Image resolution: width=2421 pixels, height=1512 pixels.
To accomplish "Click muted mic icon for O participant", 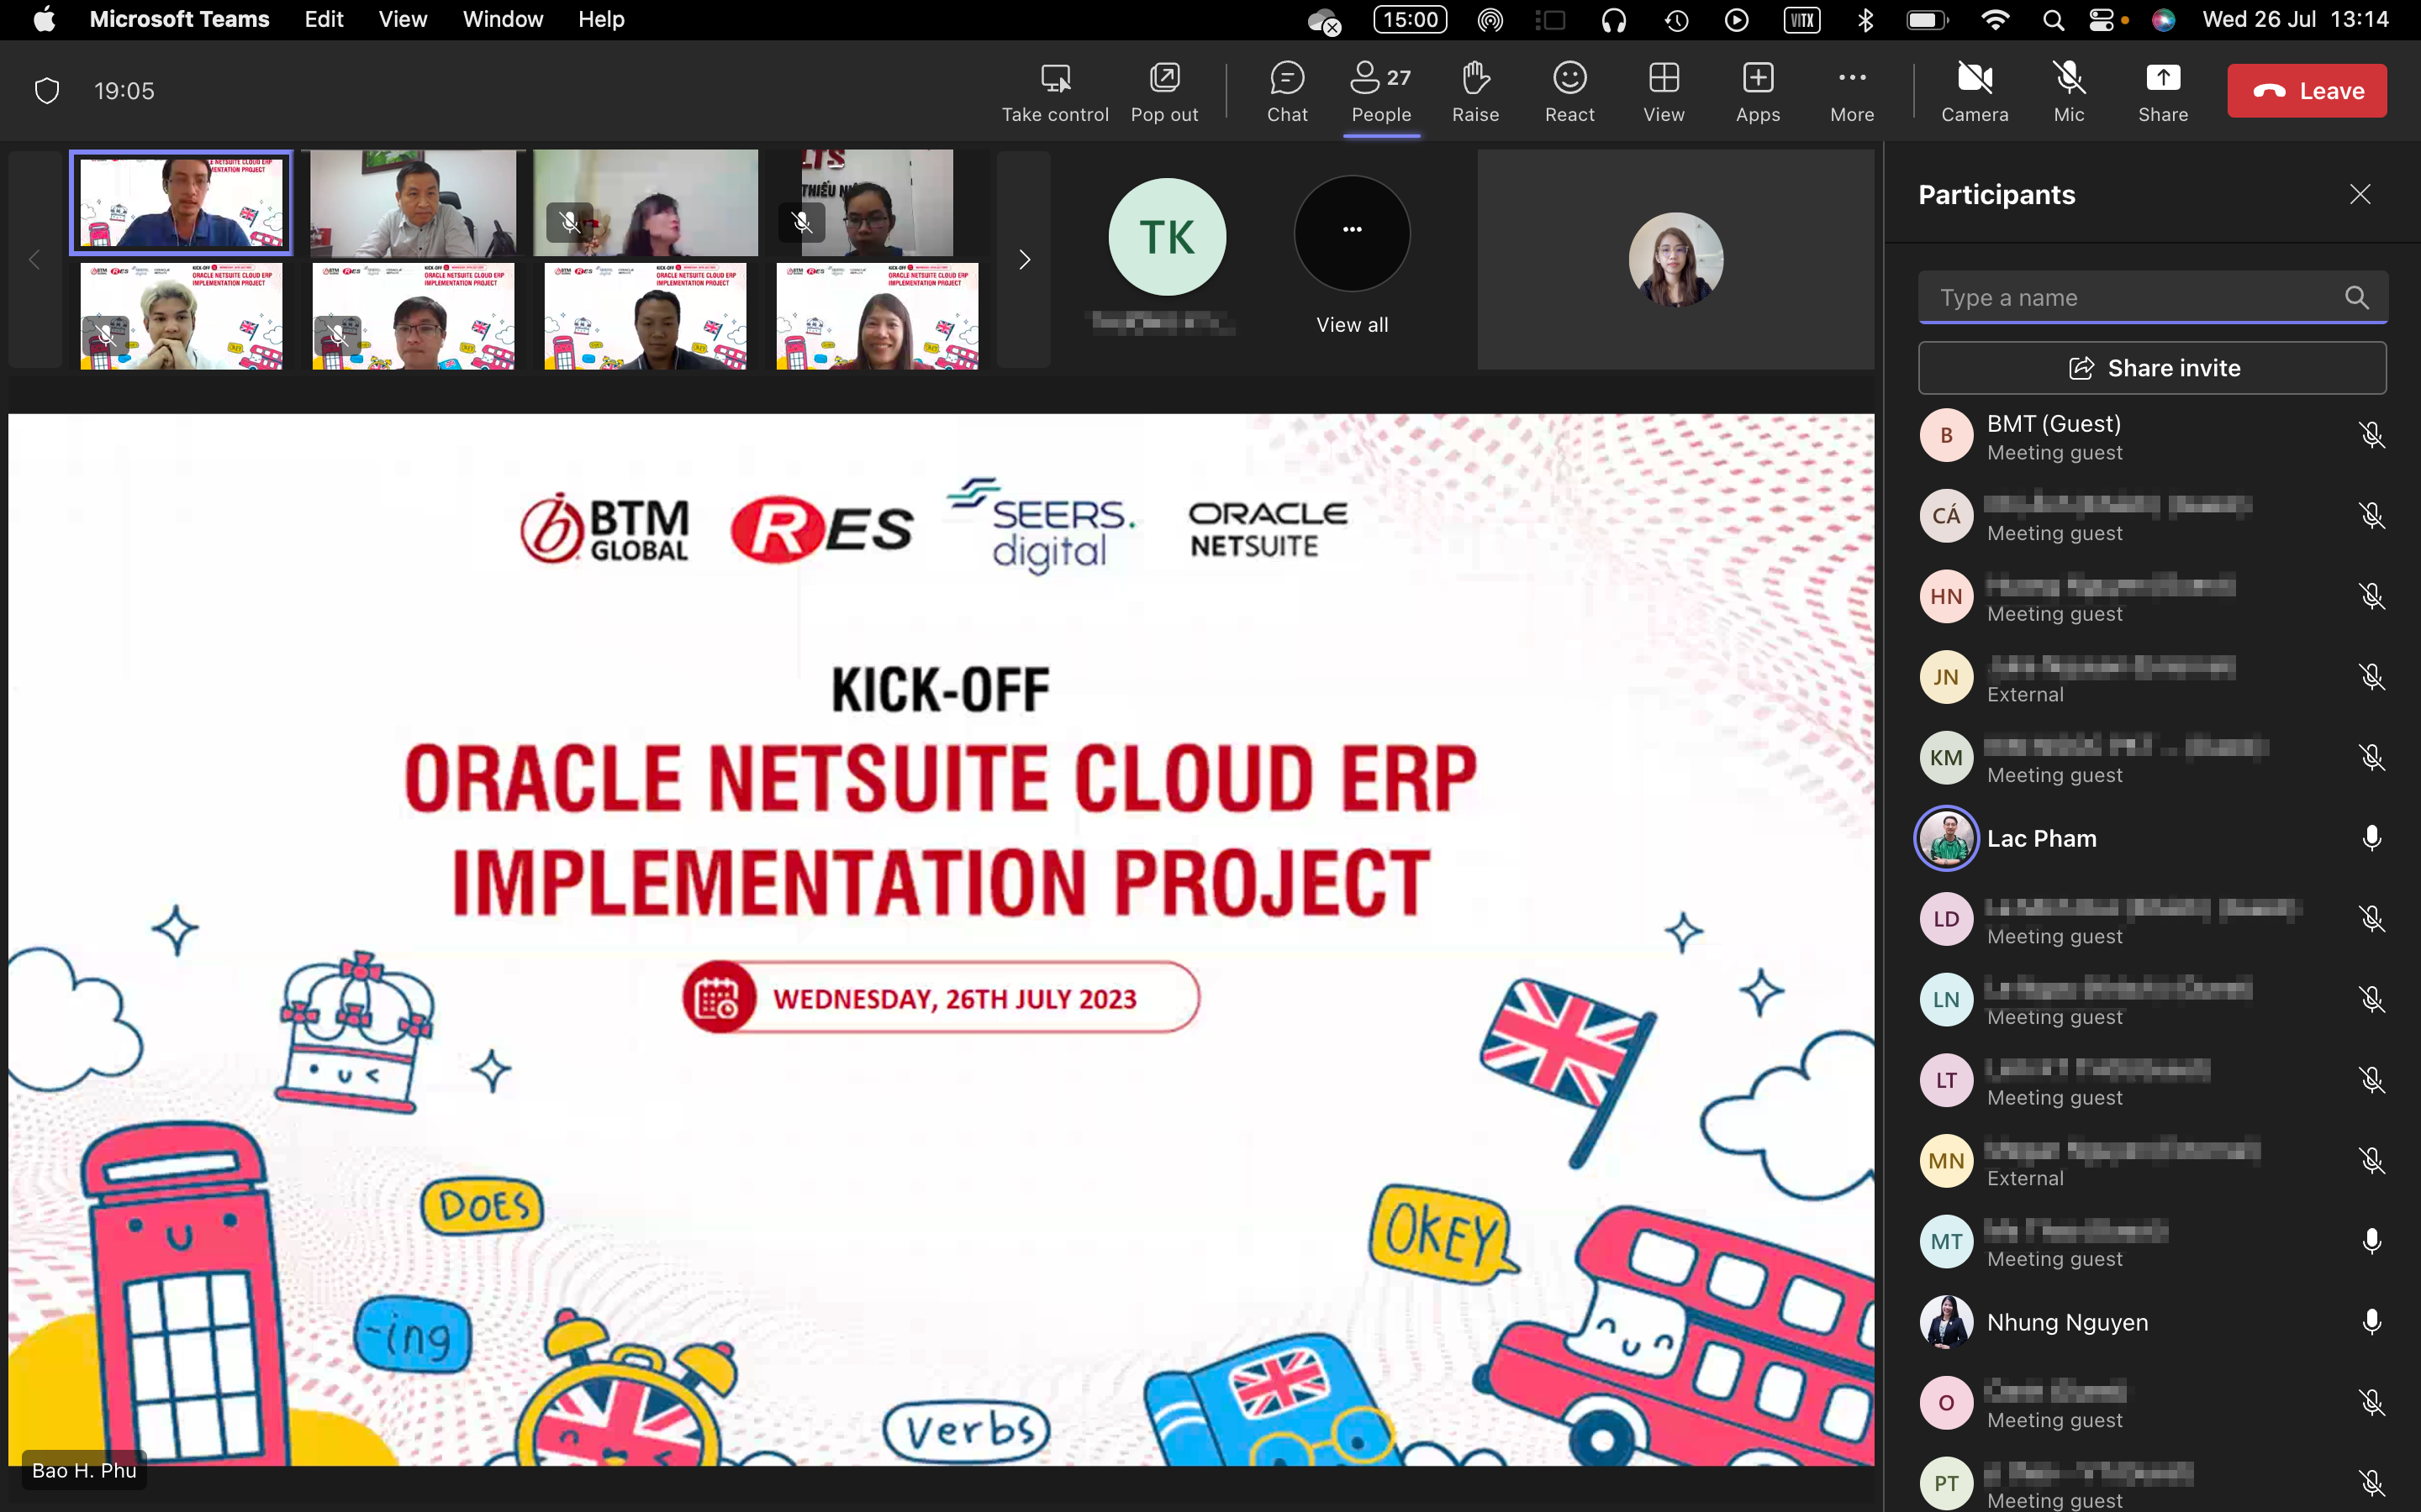I will [2371, 1403].
